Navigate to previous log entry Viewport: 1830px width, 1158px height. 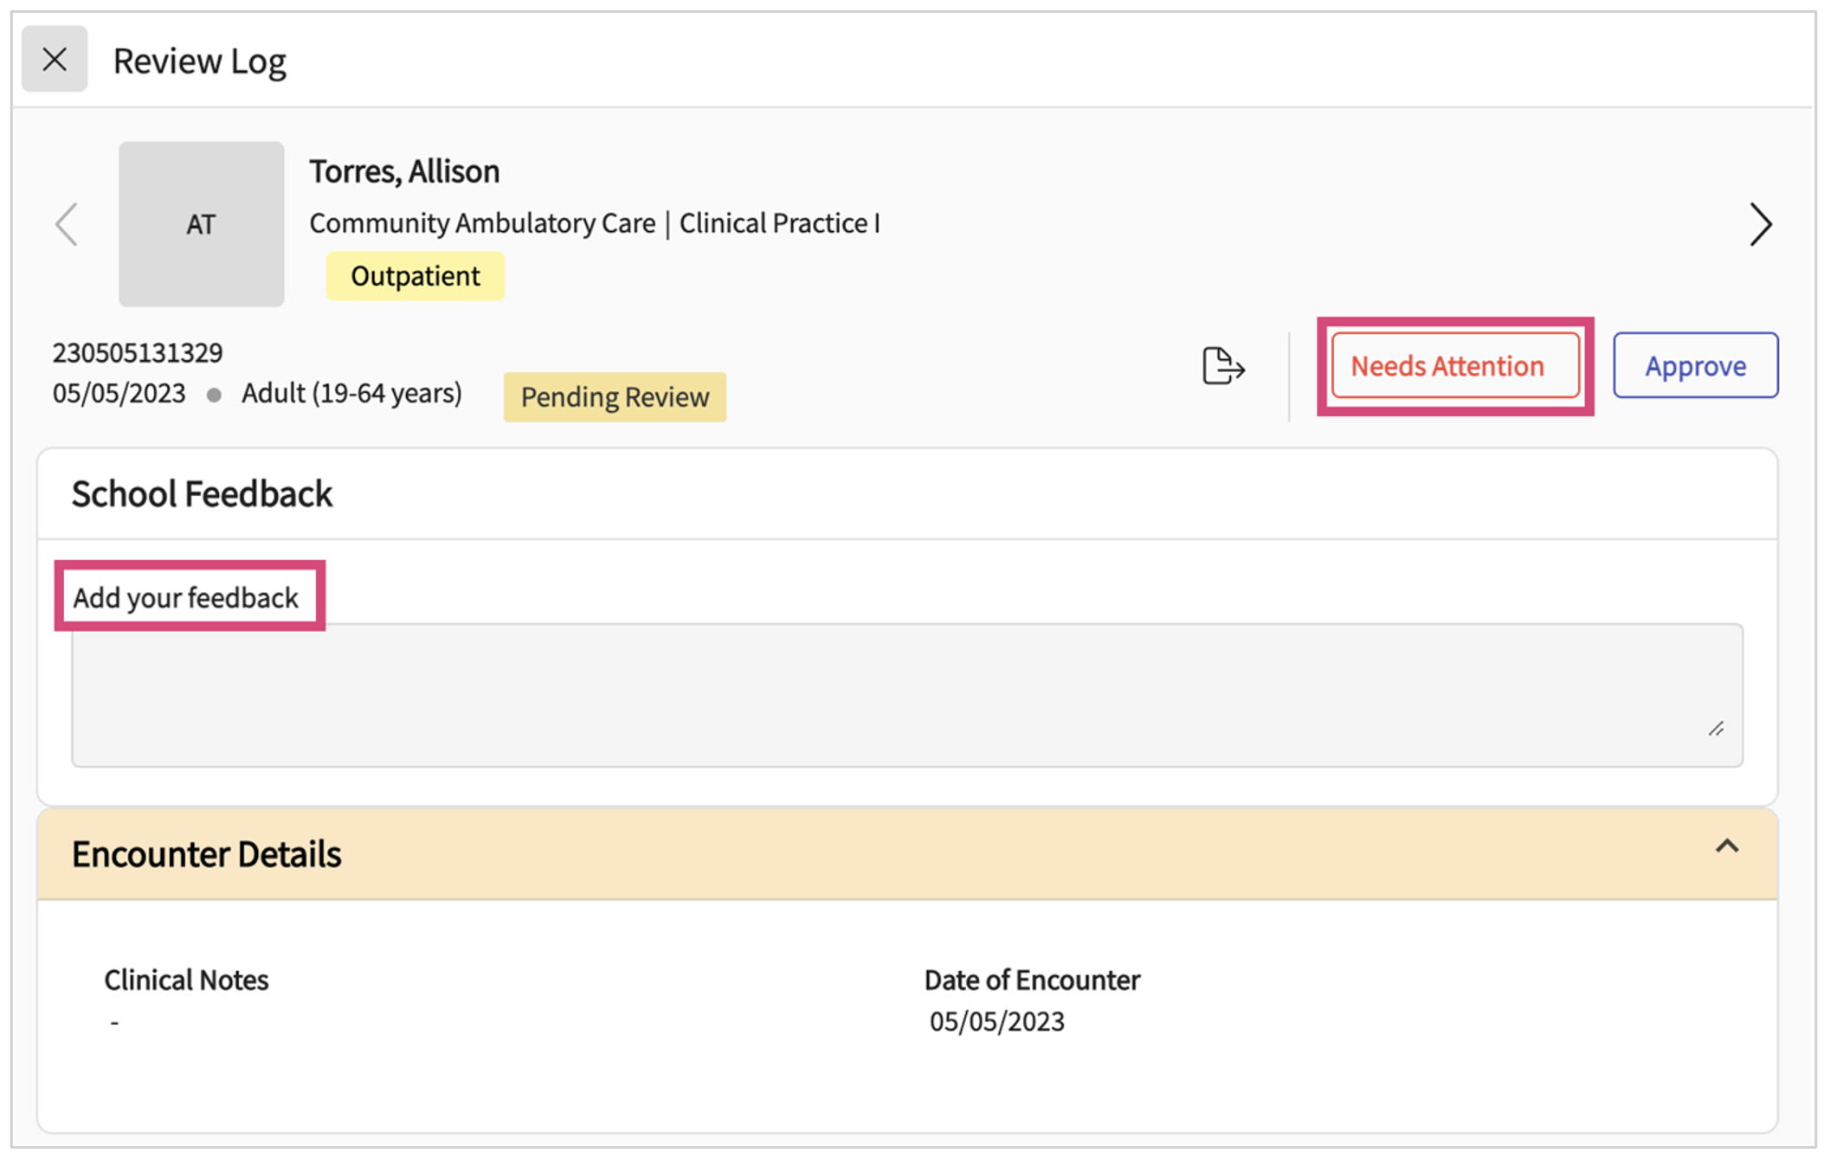pos(68,224)
